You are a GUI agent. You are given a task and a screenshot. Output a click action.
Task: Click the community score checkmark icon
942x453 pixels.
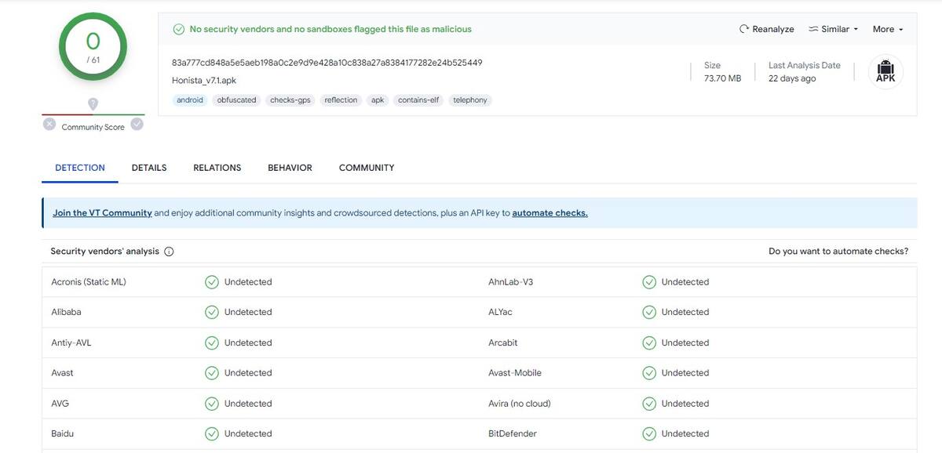(137, 124)
